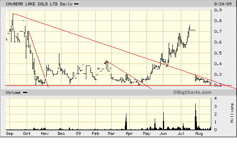Click the CA:BEAR LAKE GOLD LTD Daily title
The width and height of the screenshot is (237, 166).
point(39,4)
